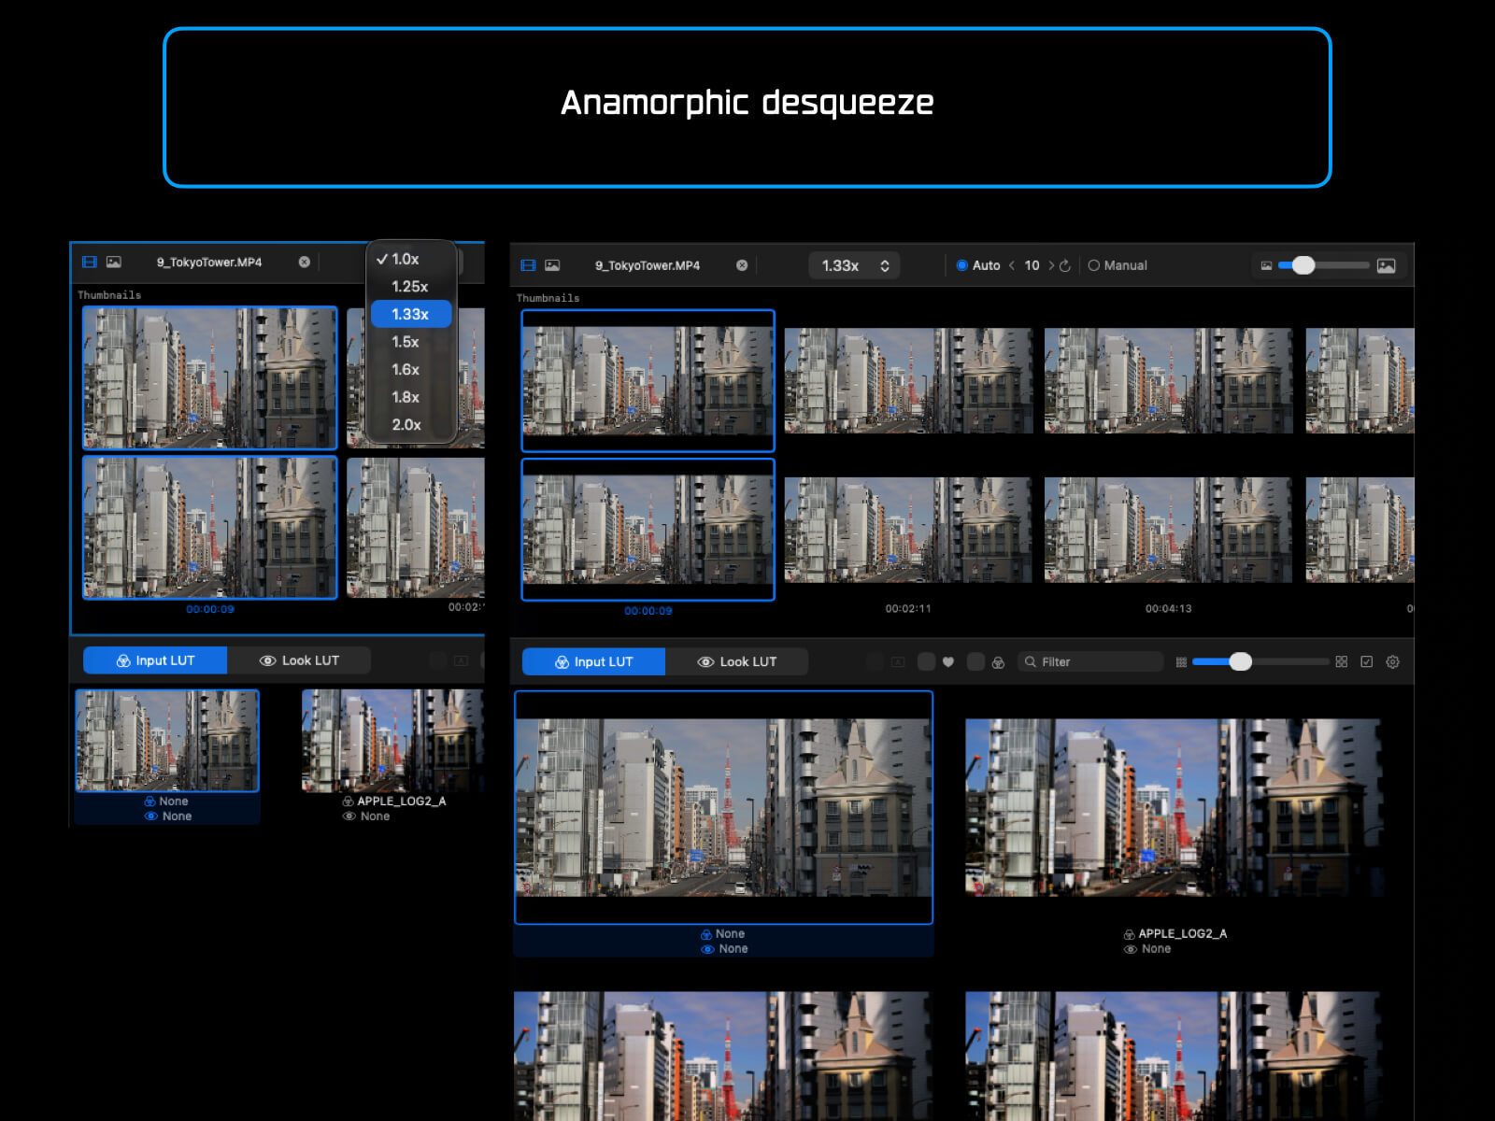The image size is (1495, 1121).
Task: Click the small grid icon left of LUT slider
Action: [1181, 661]
